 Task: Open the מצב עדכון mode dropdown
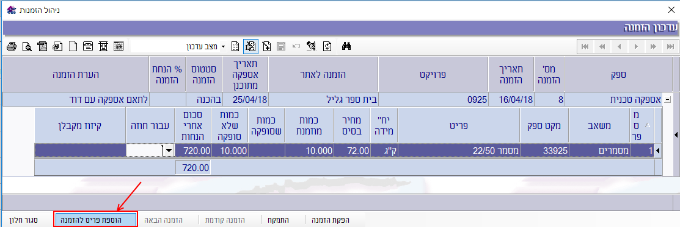point(224,46)
